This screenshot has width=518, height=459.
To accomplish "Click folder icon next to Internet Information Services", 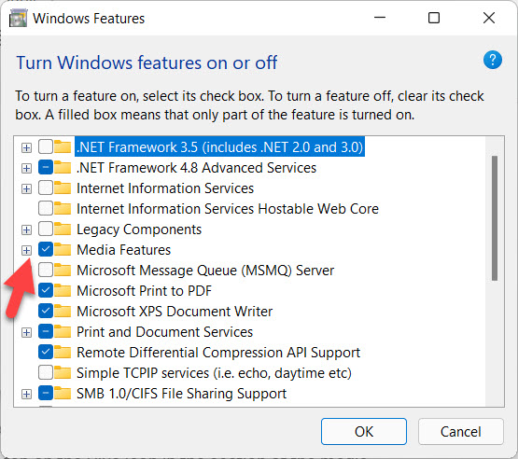I will [x=63, y=188].
